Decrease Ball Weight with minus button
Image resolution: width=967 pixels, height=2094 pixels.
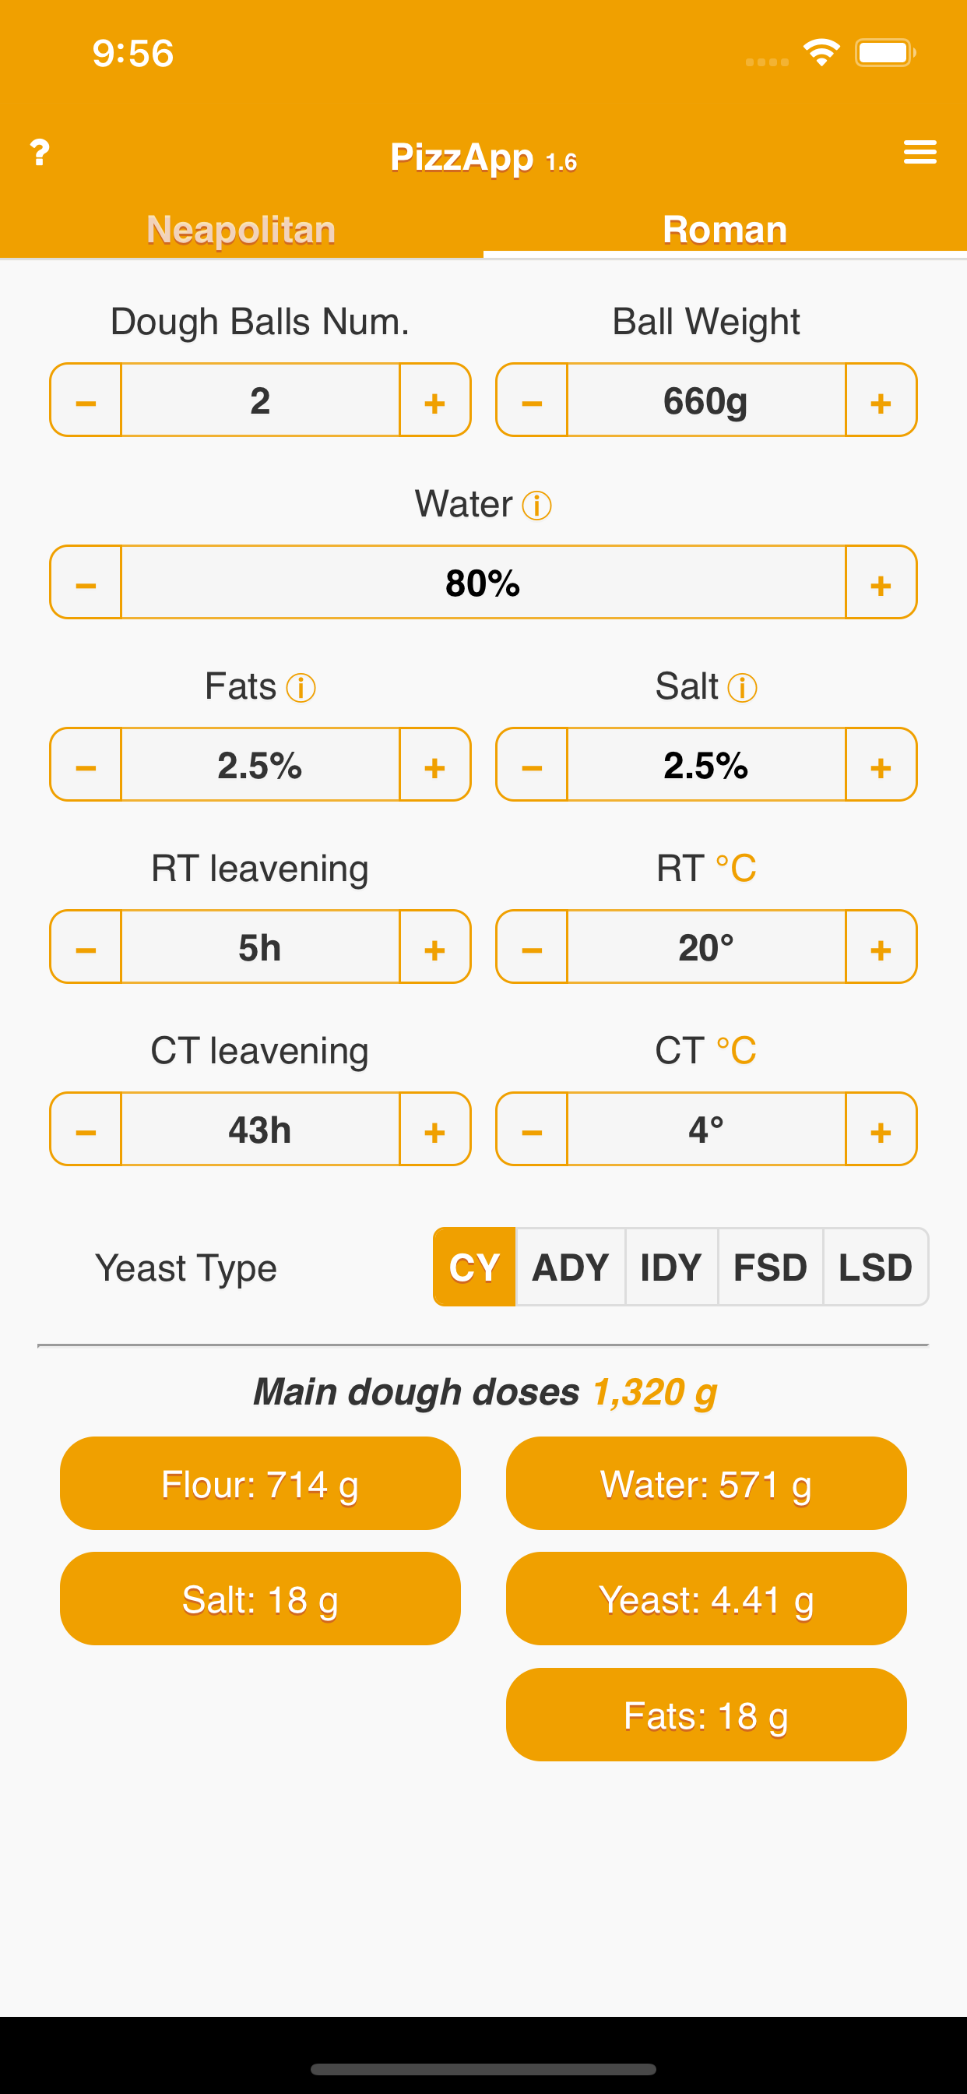pyautogui.click(x=533, y=400)
